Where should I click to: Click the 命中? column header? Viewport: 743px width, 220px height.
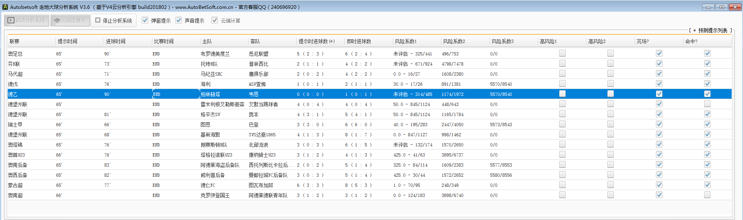[x=691, y=41]
